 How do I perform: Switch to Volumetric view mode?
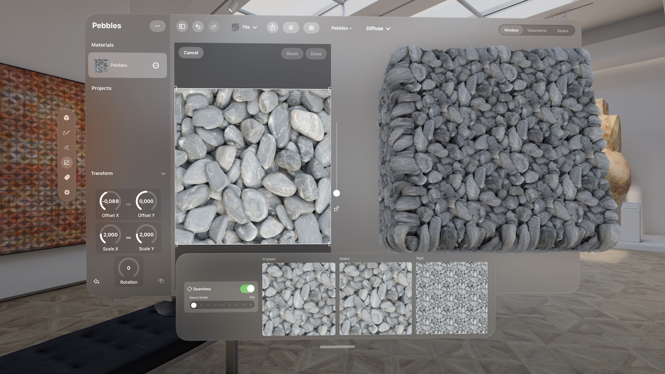pos(537,30)
